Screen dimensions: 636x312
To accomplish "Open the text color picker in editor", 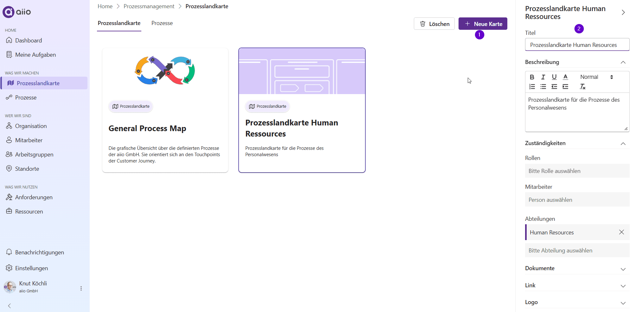I will pyautogui.click(x=565, y=77).
